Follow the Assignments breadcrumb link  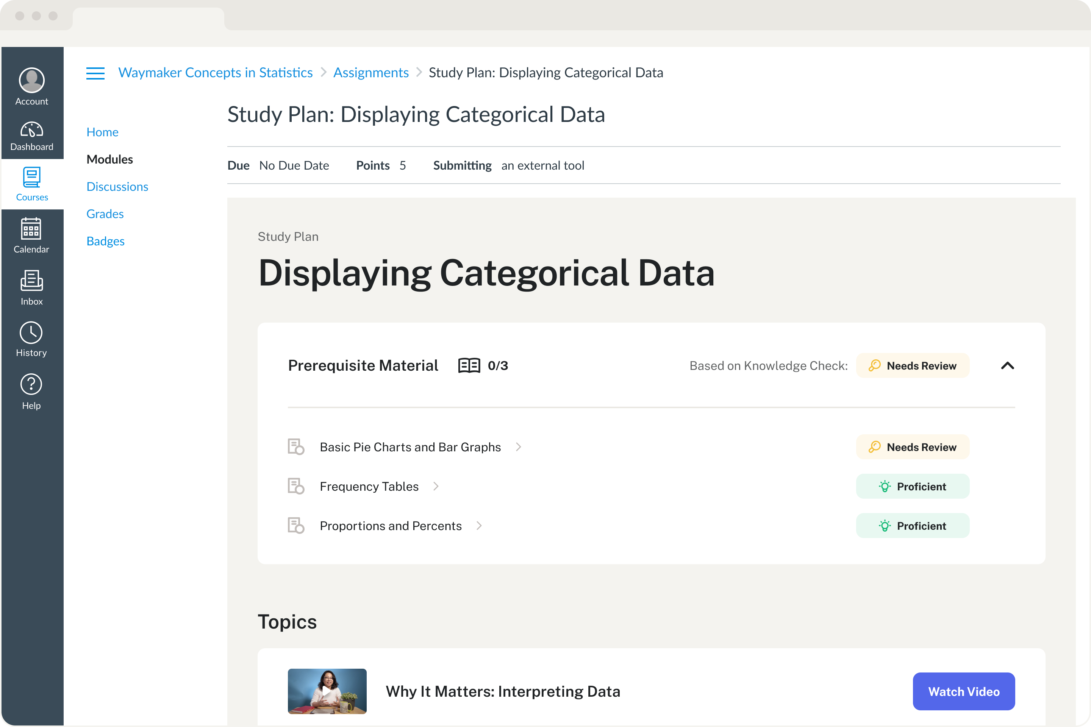pyautogui.click(x=371, y=73)
